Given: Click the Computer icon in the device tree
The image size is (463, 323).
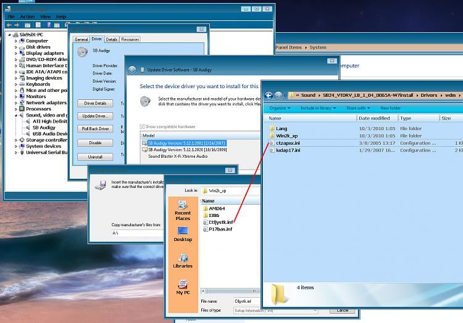Looking at the screenshot, I should pyautogui.click(x=22, y=41).
